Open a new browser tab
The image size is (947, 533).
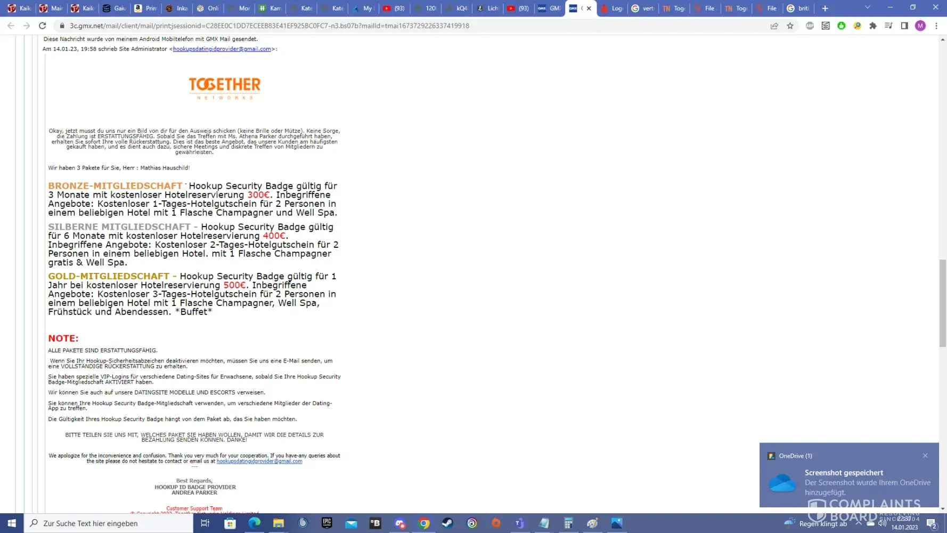pyautogui.click(x=825, y=8)
